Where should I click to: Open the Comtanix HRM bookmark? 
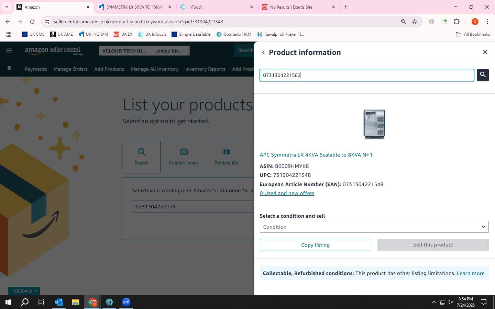tap(234, 34)
